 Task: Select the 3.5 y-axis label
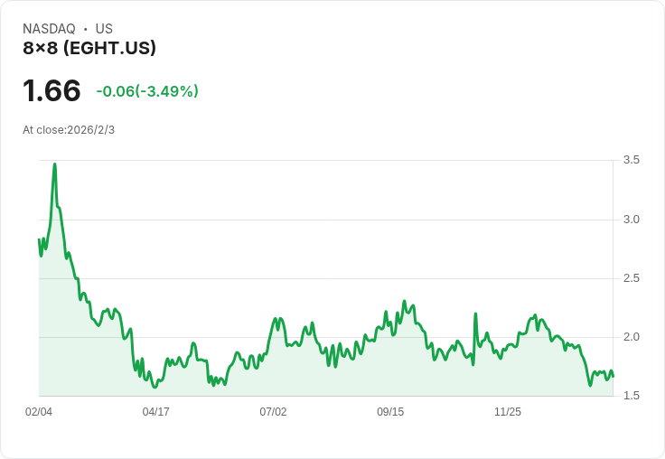coord(632,160)
